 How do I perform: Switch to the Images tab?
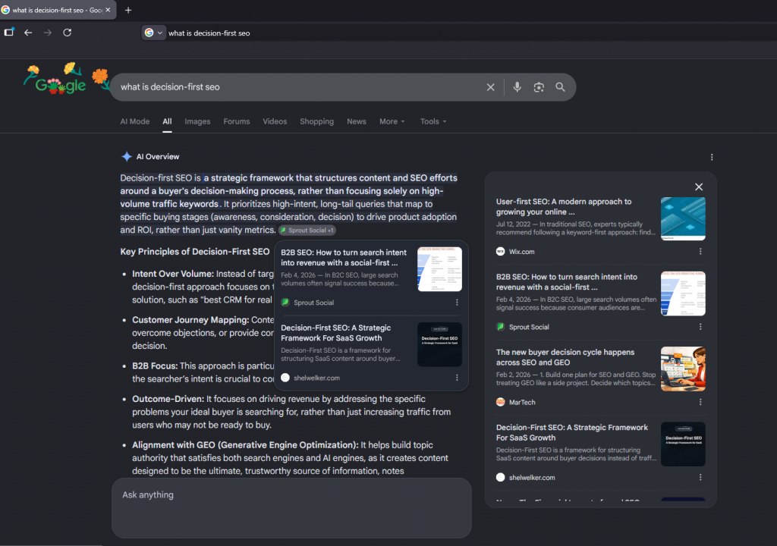[x=197, y=121]
